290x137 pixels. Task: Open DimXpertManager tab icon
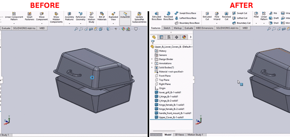[x=176, y=37]
